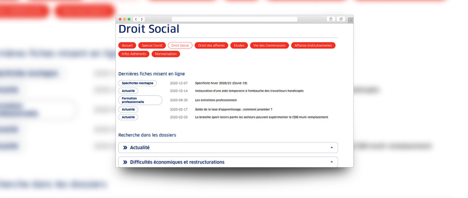Open CDD multi-remplacement article link
Image resolution: width=468 pixels, height=198 pixels.
tap(261, 117)
